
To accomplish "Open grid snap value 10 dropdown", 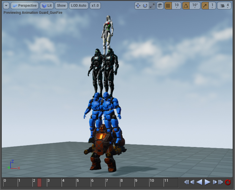I will pyautogui.click(x=177, y=6).
